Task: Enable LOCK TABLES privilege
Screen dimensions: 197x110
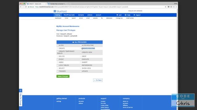Action: click(x=58, y=65)
